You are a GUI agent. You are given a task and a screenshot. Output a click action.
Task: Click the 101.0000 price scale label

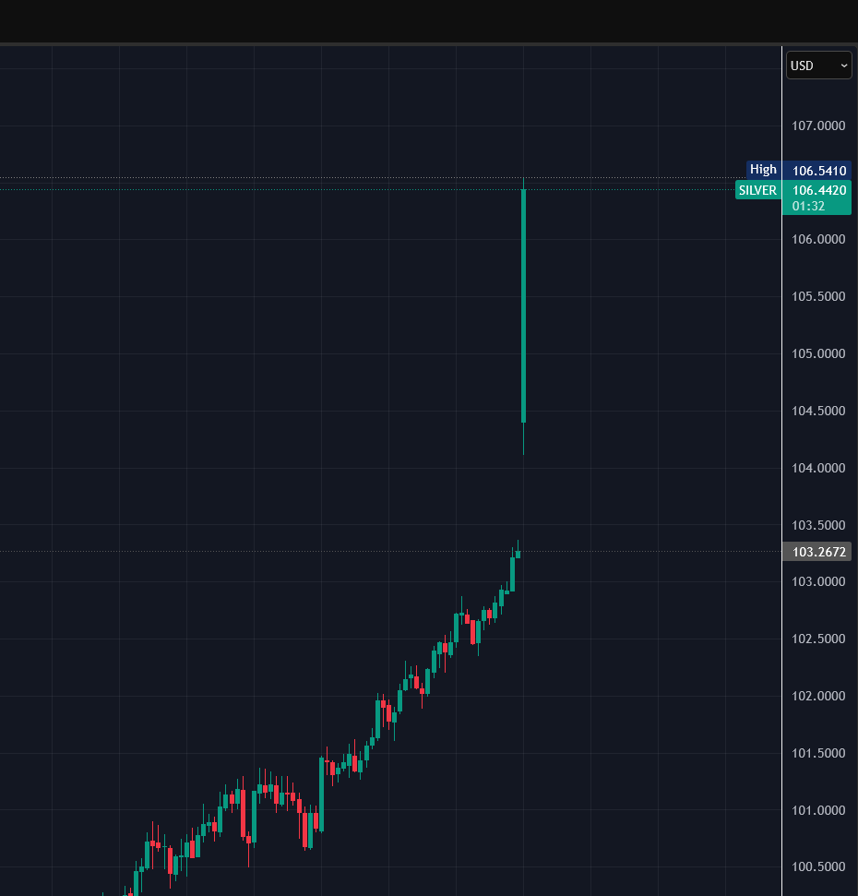(x=818, y=810)
